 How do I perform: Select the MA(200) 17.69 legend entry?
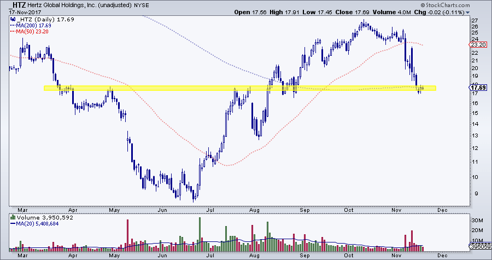point(30,26)
